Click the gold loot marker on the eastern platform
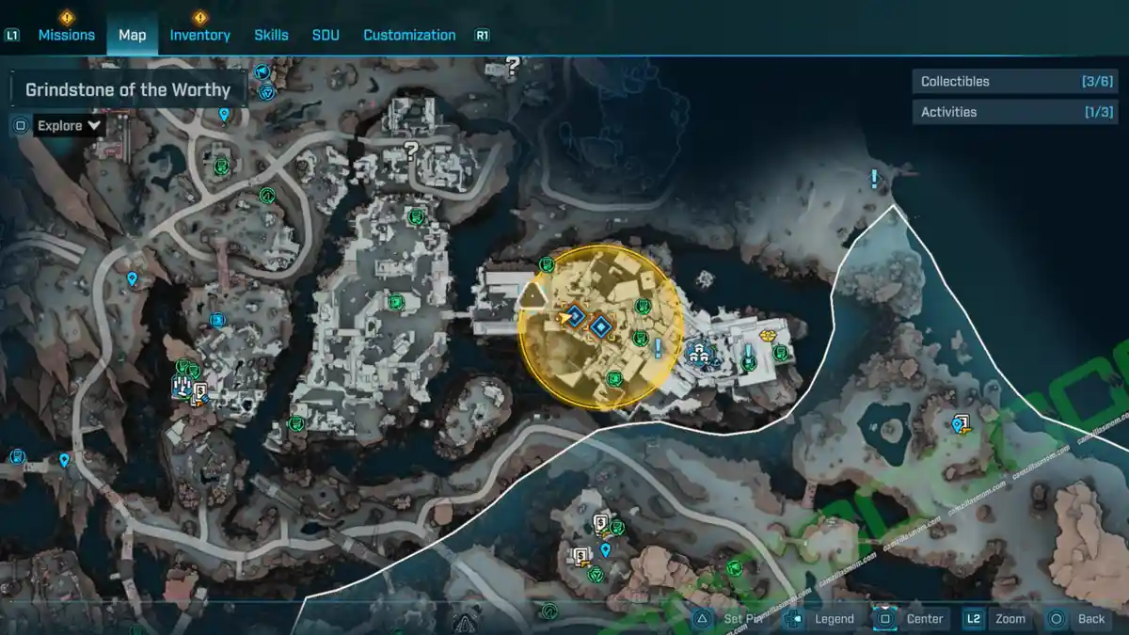Screen dimensions: 1129x635 coord(767,335)
